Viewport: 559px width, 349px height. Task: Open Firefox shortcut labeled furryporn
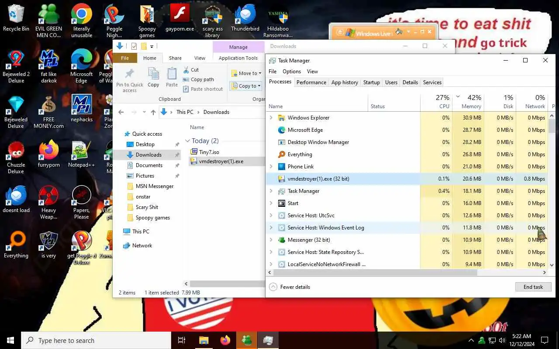pyautogui.click(x=49, y=154)
